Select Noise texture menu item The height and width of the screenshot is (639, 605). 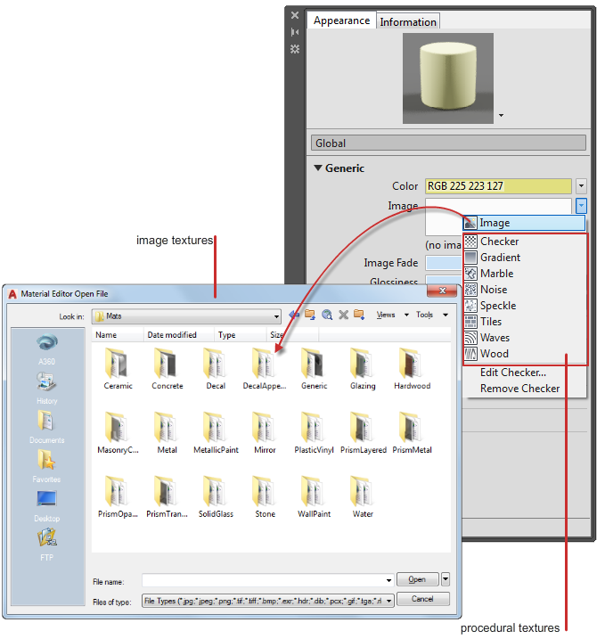point(525,290)
